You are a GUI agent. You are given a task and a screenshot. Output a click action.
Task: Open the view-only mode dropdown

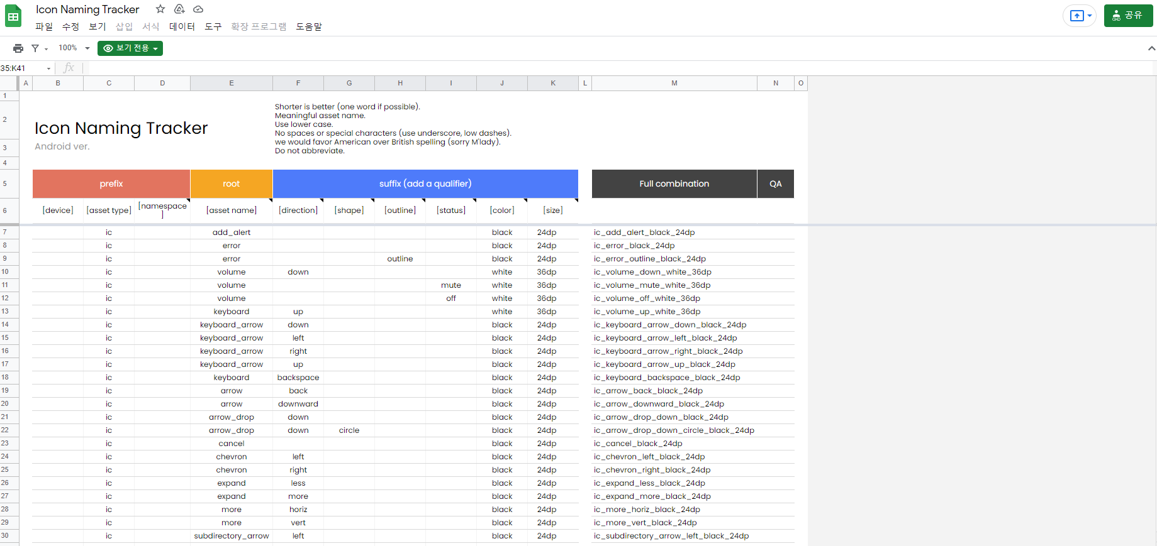(x=130, y=48)
